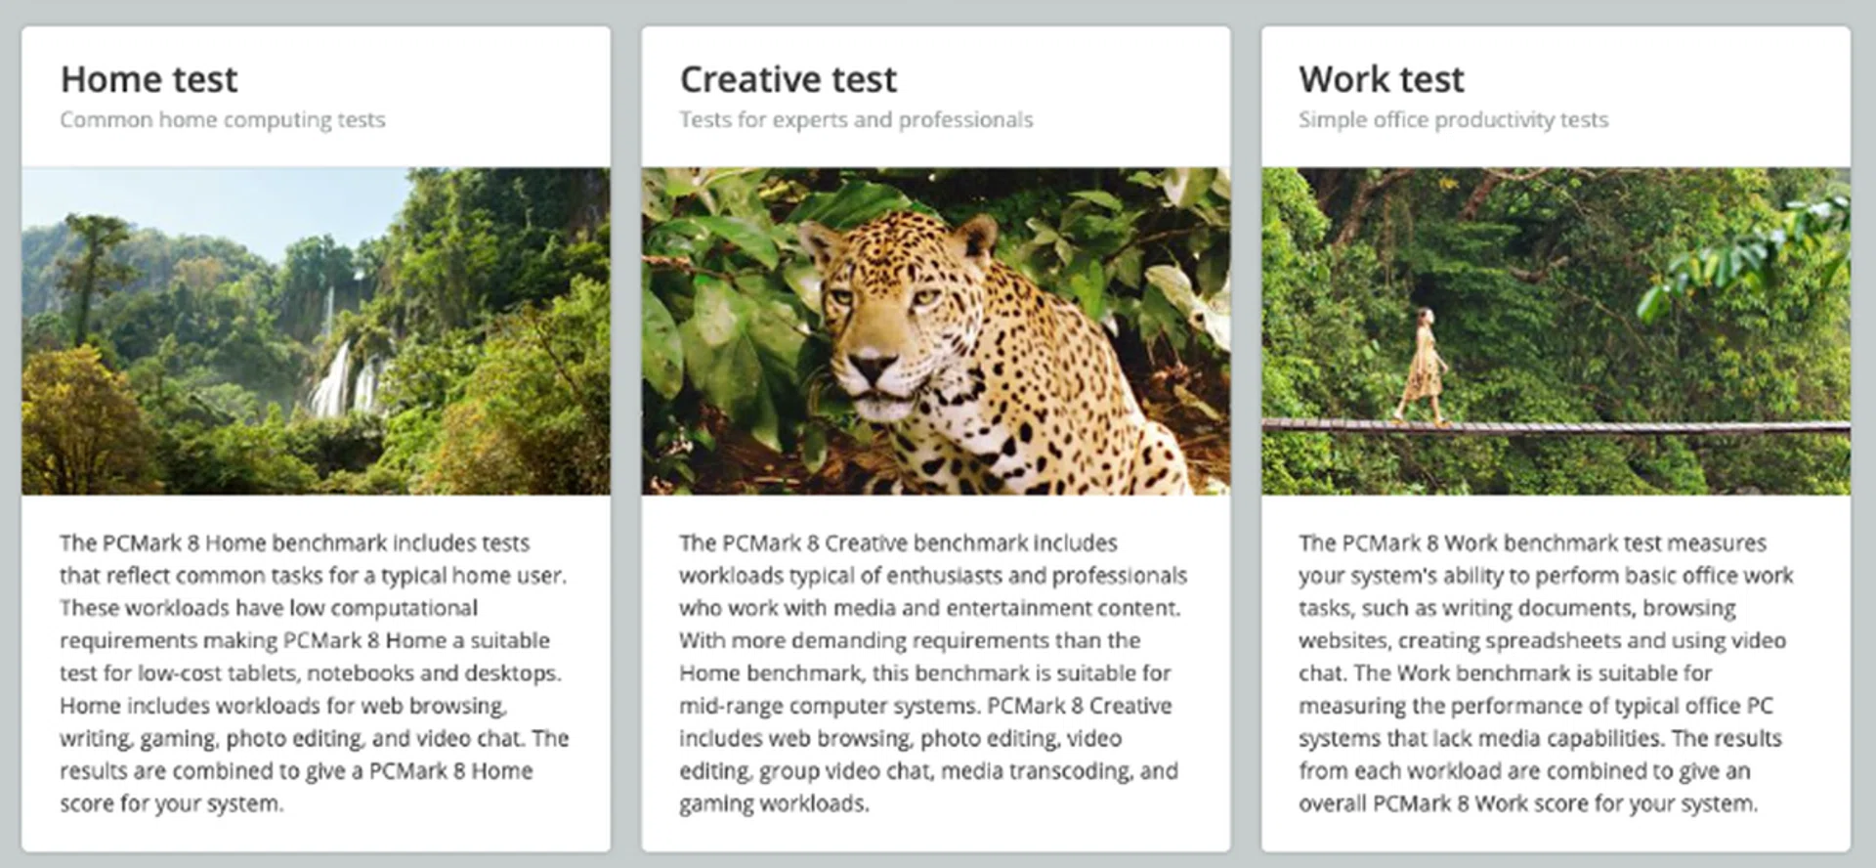Click 'score for your system.' in Home card
The image size is (1876, 868).
171,803
